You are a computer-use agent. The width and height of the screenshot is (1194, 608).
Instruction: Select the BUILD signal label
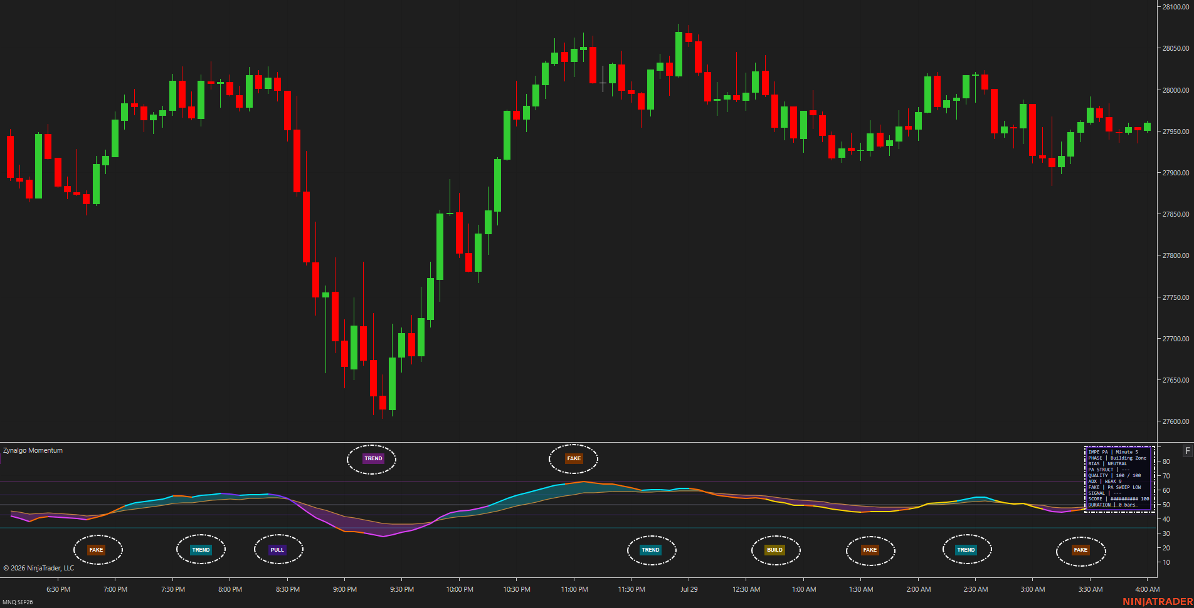click(775, 550)
